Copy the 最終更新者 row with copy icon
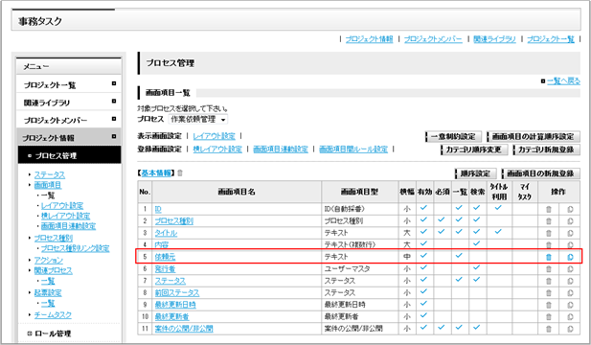Image resolution: width=591 pixels, height=345 pixels. tap(570, 316)
